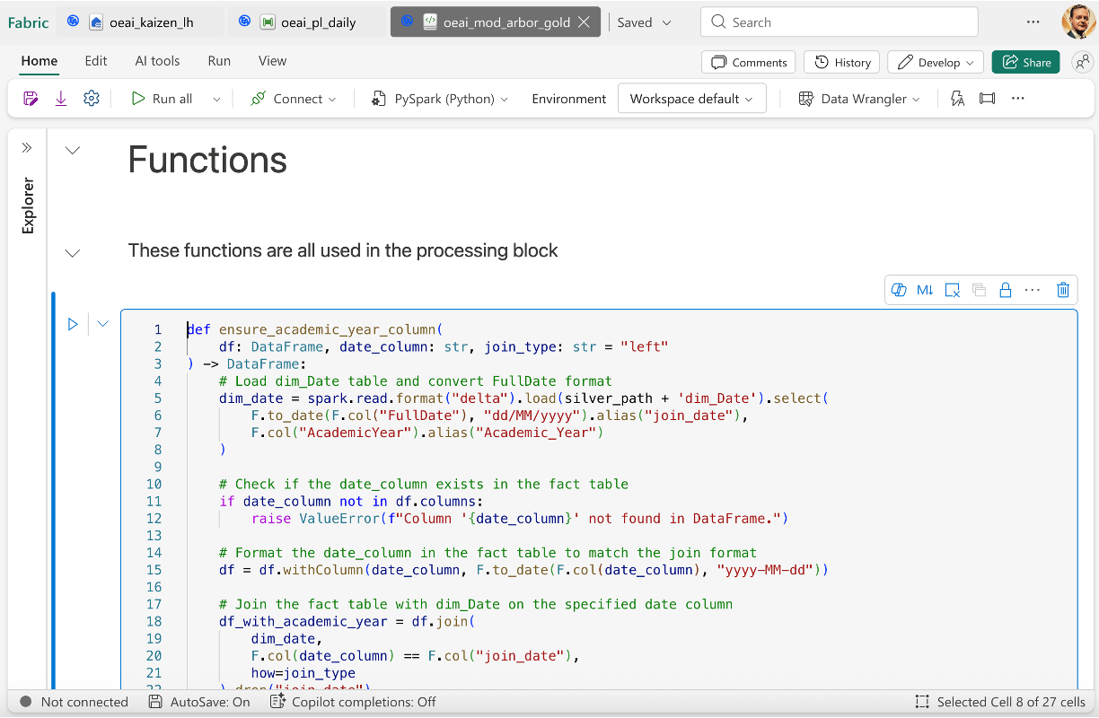Click the save notebook icon
The height and width of the screenshot is (718, 1099).
click(30, 98)
